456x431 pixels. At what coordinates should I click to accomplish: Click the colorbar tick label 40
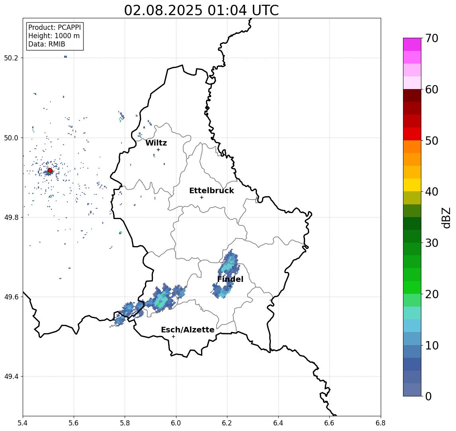click(x=431, y=192)
